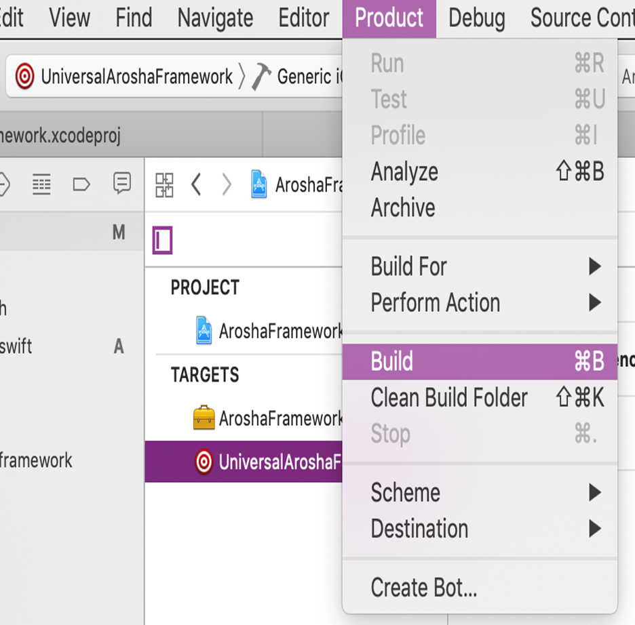635x625 pixels.
Task: Expand the Scheme submenu
Action: pos(480,492)
